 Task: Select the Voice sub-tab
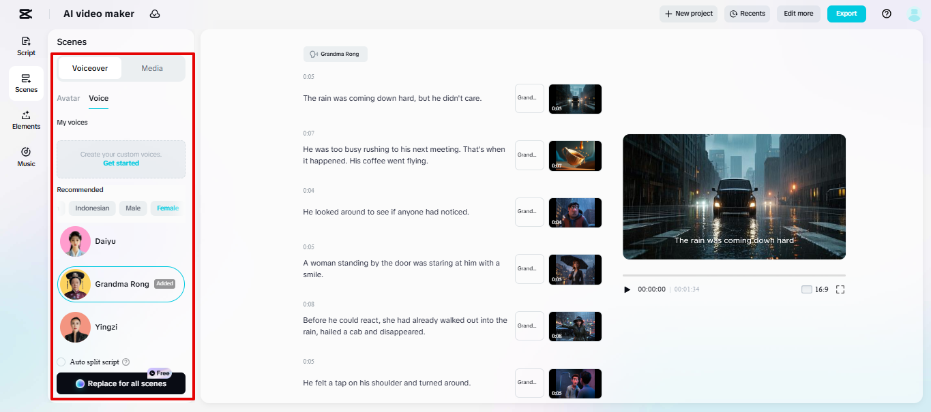point(98,98)
